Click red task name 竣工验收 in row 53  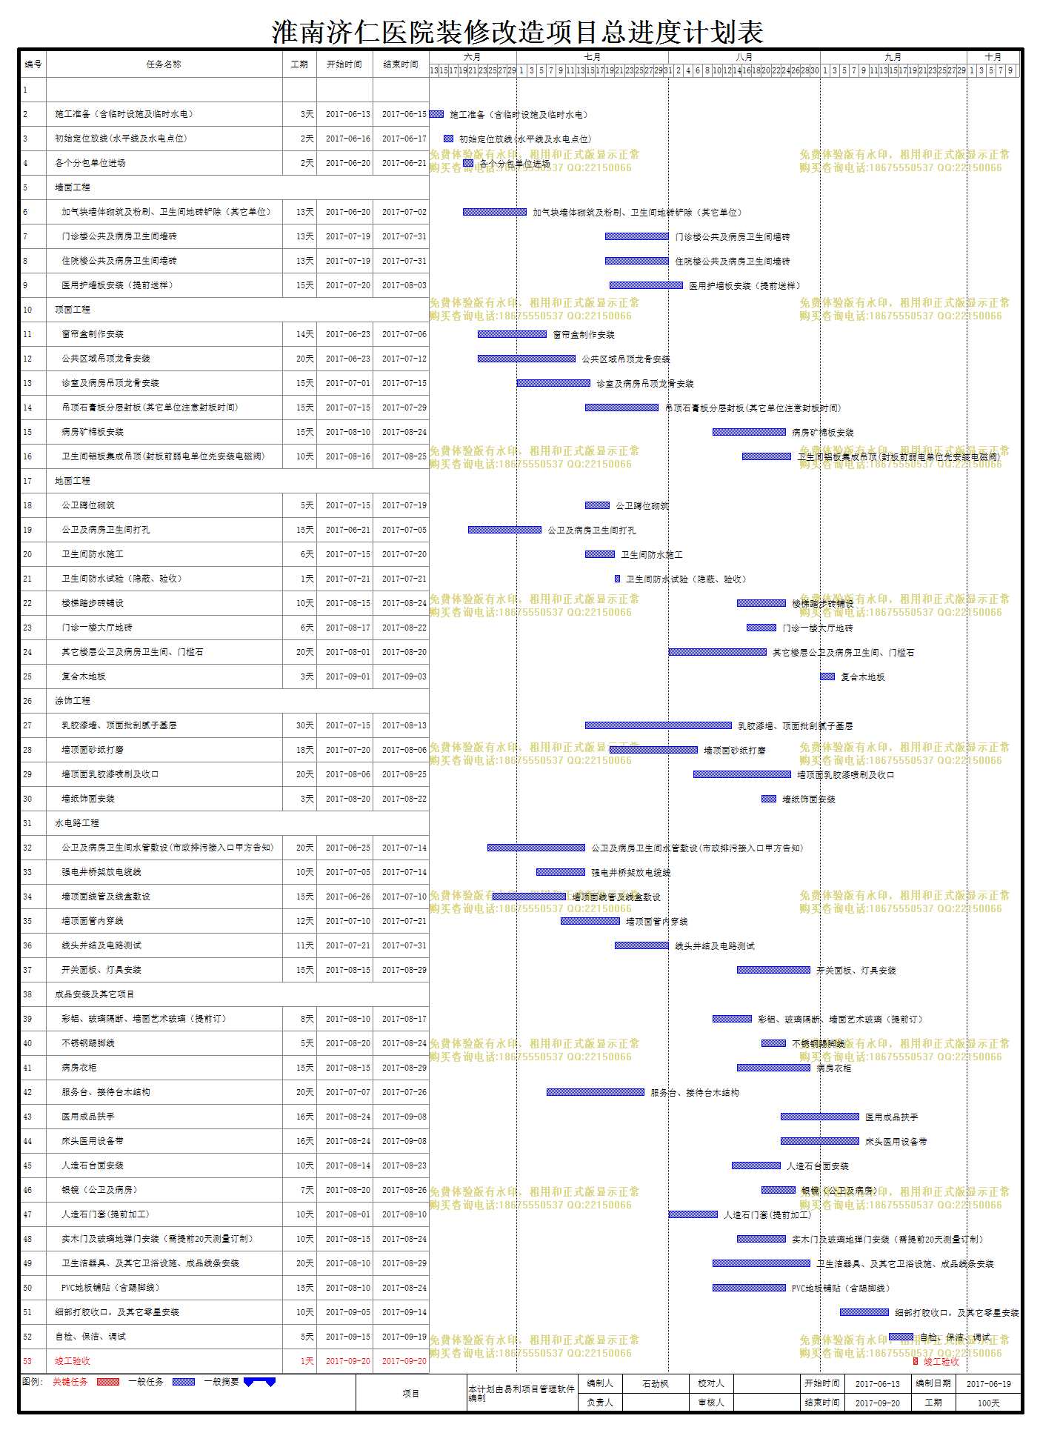pos(73,1361)
